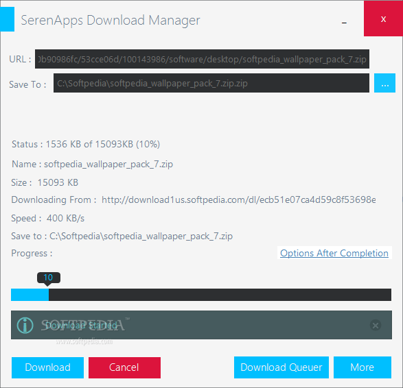Open the Download Queuer
The image size is (403, 388).
pos(281,367)
